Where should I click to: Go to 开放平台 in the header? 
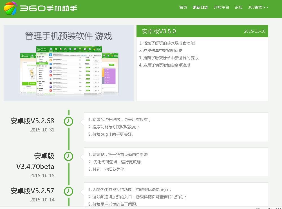(x=221, y=7)
